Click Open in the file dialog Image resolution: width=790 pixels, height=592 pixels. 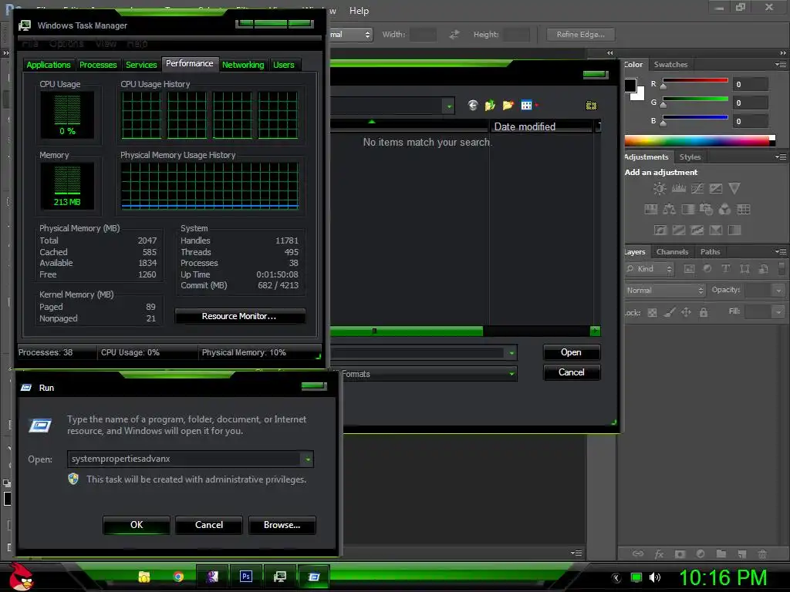coord(572,352)
